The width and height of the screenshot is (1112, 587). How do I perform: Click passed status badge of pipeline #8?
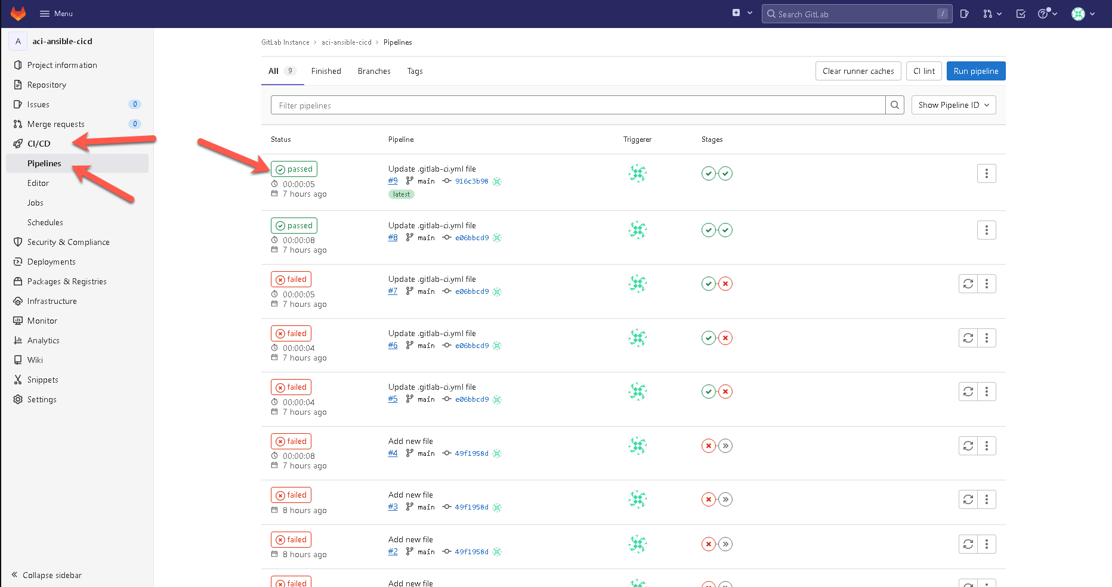pos(294,226)
